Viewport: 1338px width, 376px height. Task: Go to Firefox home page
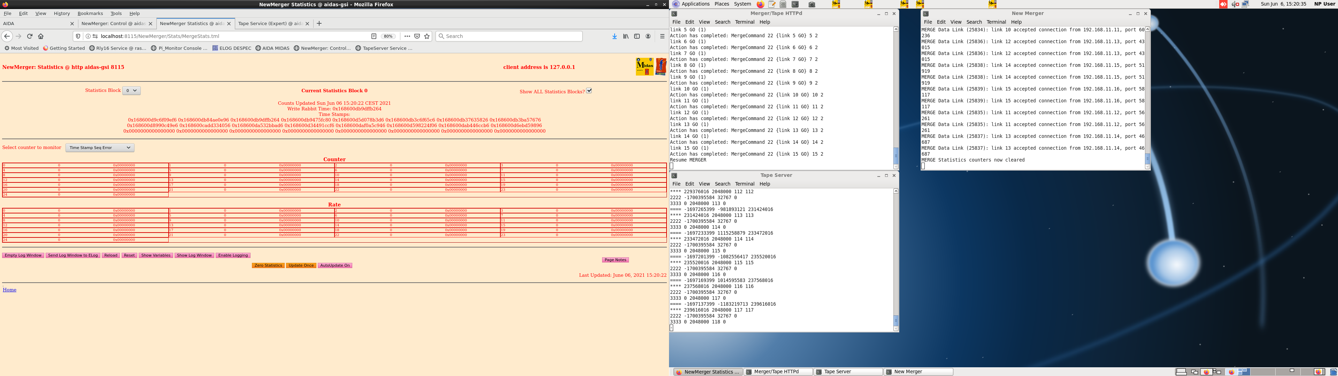point(41,36)
